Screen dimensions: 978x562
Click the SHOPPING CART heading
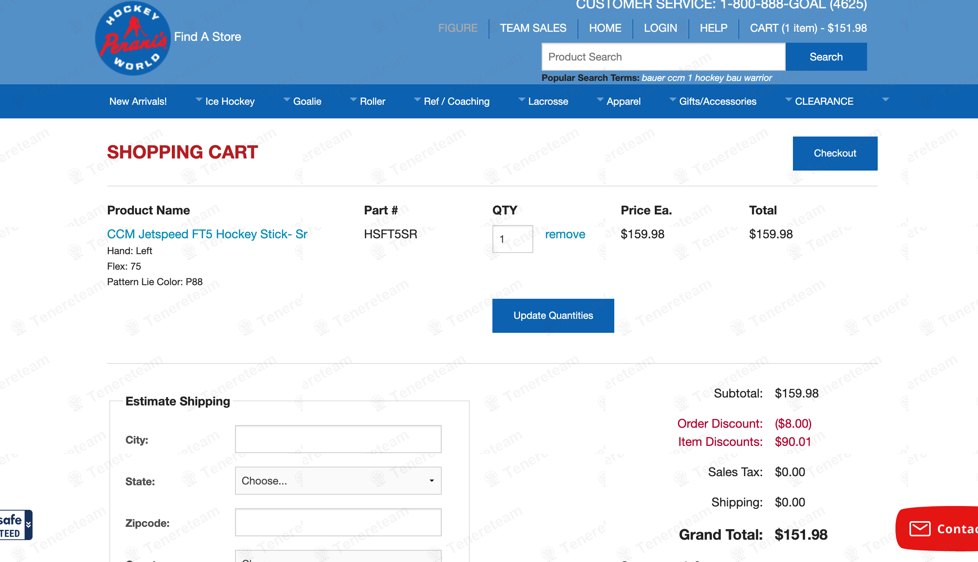pos(182,152)
